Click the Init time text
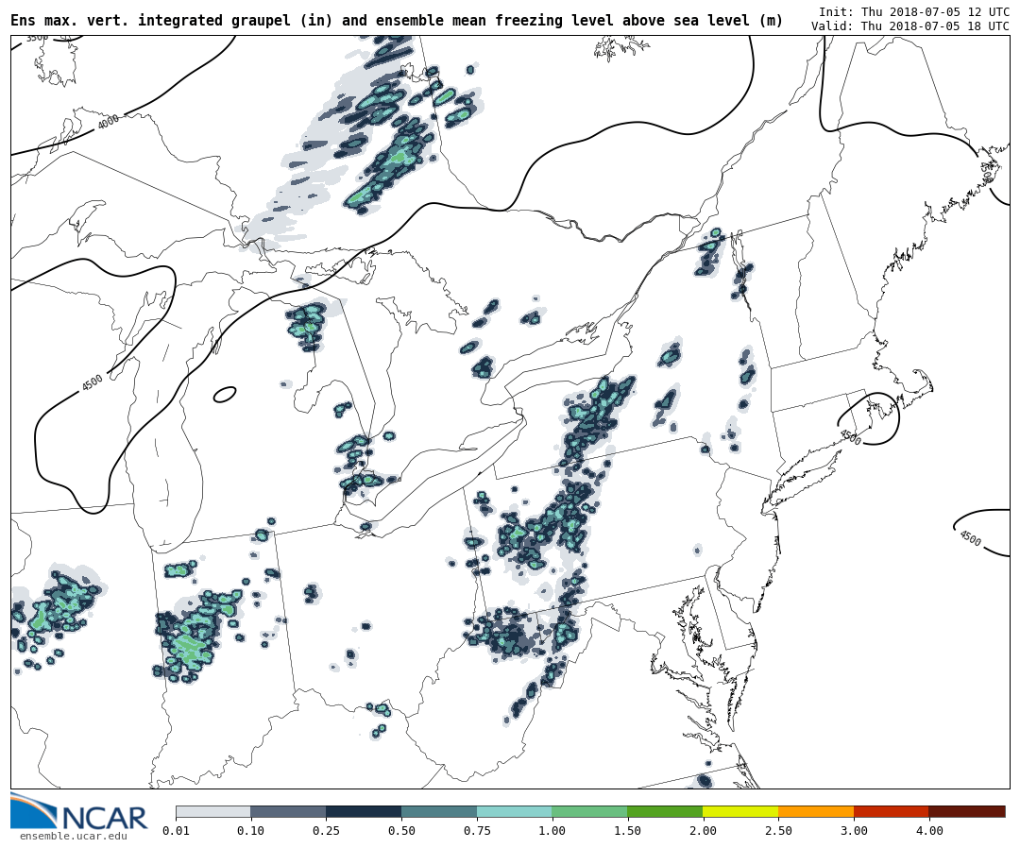Image resolution: width=1020 pixels, height=848 pixels. tap(913, 11)
